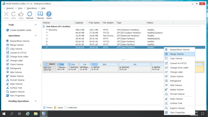Click sidebar Check Volume icon

[x=7, y=64]
